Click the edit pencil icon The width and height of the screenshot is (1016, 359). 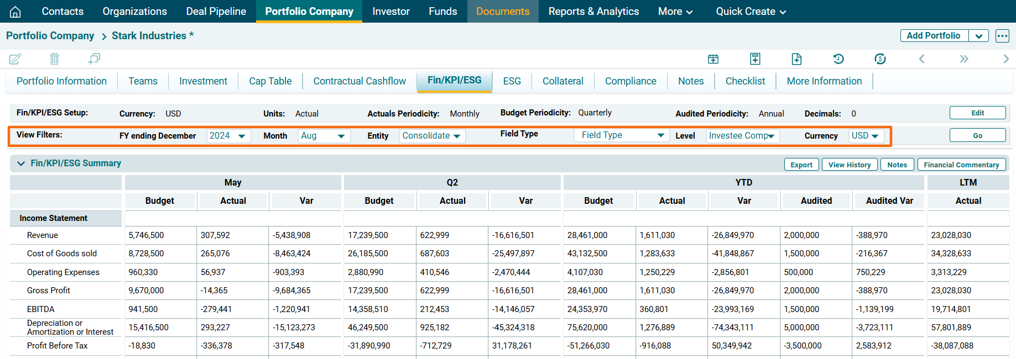point(15,59)
